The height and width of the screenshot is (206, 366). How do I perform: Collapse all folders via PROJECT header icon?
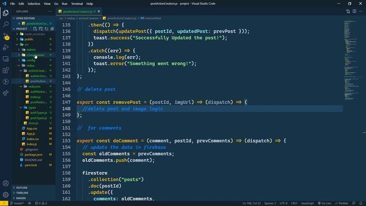(52, 29)
